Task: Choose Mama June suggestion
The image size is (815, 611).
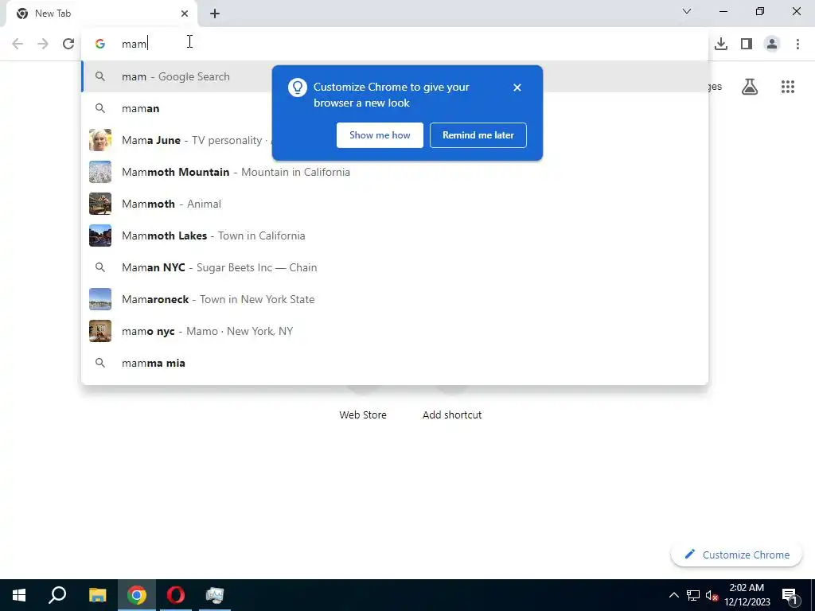Action: click(x=395, y=140)
